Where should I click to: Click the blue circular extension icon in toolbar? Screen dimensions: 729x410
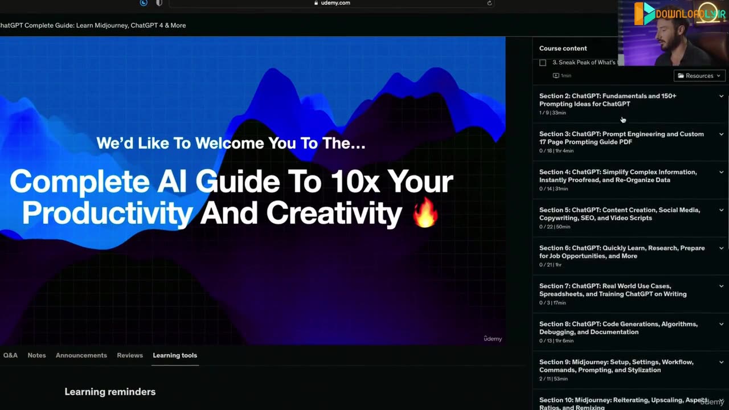point(144,3)
